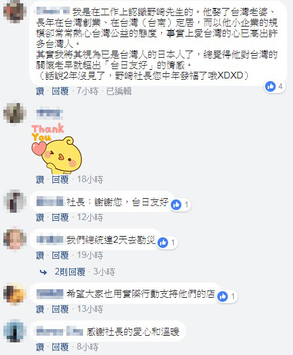Screen dimensions: 293x355
Task: Show edit history via 已編輯
Action: pyautogui.click(x=119, y=91)
